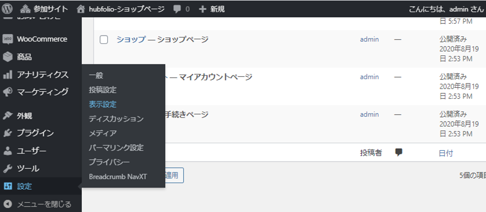Click the ツール wrench icon
486x212 pixels.
[7, 169]
